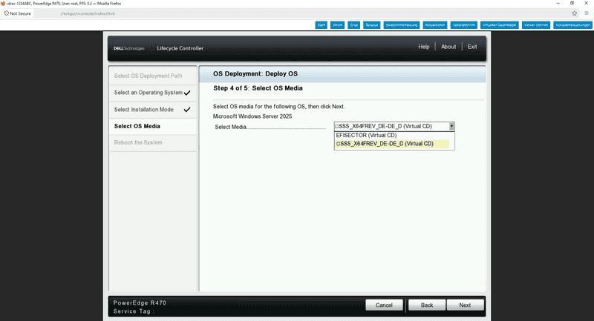This screenshot has height=321, width=594.
Task: Click the Service Tag footer label
Action: pos(134,311)
